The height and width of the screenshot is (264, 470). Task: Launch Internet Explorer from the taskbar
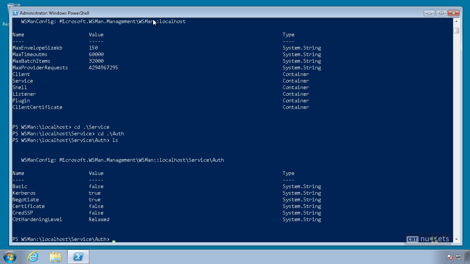pos(33,256)
